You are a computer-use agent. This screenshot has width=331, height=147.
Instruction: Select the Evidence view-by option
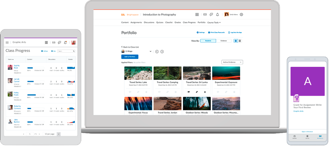[223, 41]
